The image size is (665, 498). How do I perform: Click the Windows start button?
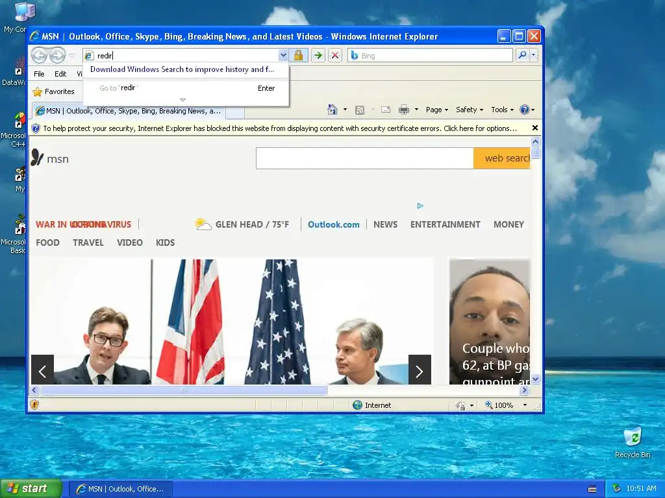point(31,488)
